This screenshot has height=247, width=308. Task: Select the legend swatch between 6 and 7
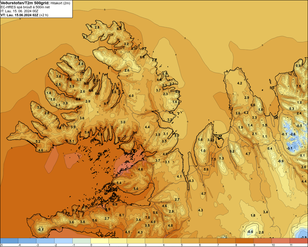click(x=208, y=241)
